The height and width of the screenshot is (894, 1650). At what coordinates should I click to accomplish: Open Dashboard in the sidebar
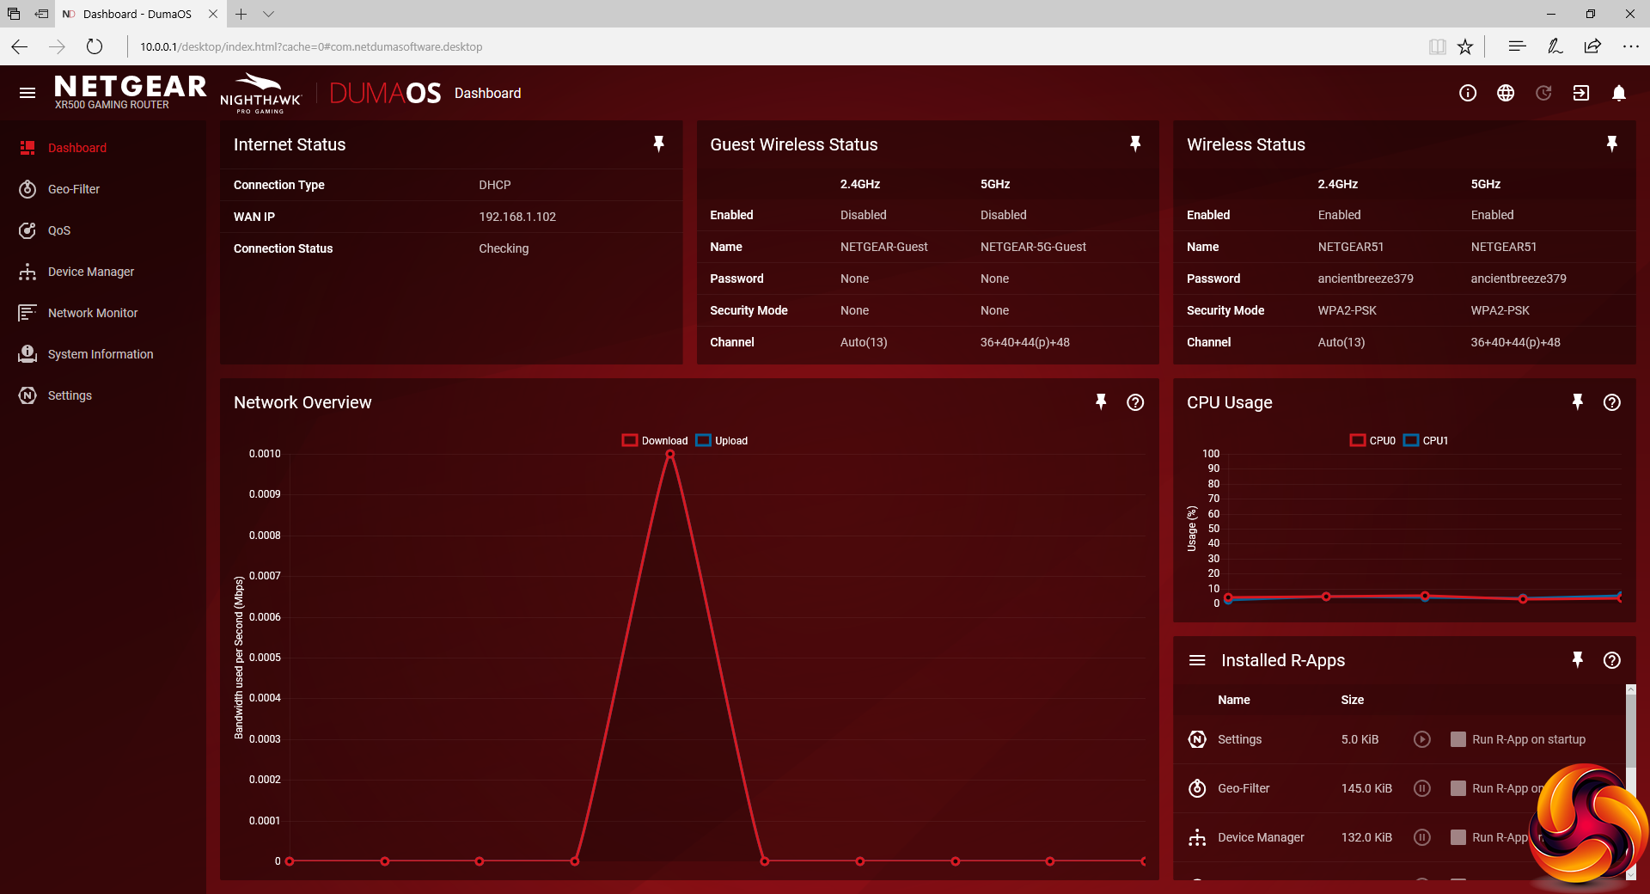[x=77, y=148]
